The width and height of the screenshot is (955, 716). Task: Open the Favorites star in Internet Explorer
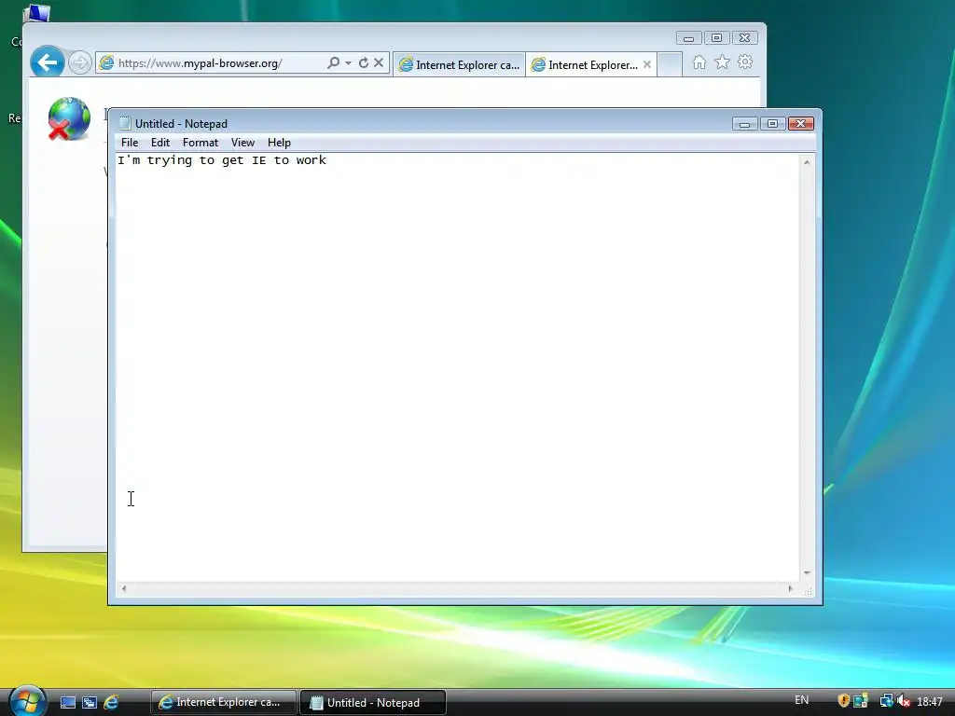(723, 62)
